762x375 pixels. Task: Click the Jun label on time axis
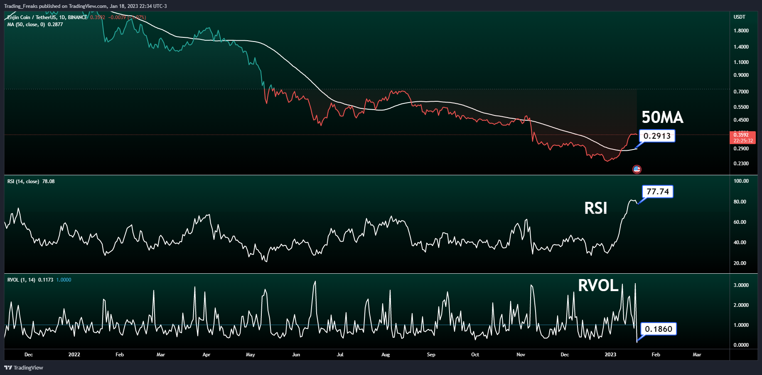pyautogui.click(x=296, y=355)
